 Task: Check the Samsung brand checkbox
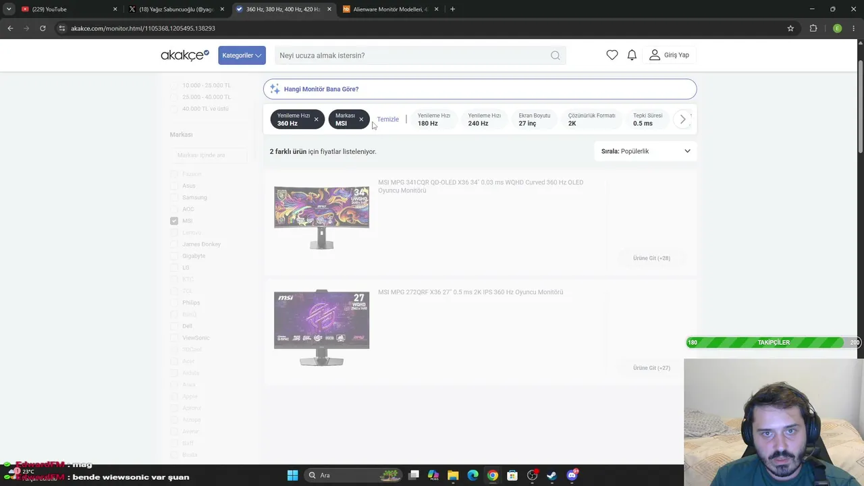coord(174,198)
